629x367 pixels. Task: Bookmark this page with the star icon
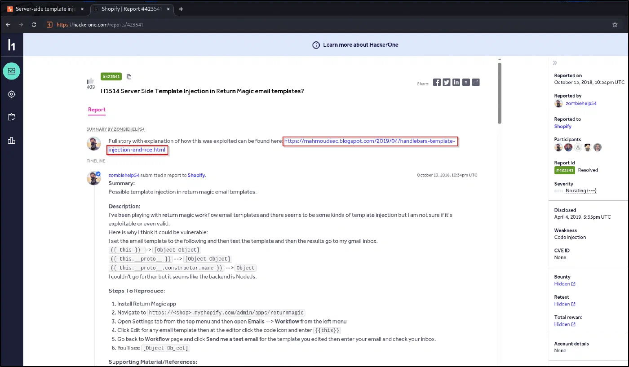click(x=615, y=25)
